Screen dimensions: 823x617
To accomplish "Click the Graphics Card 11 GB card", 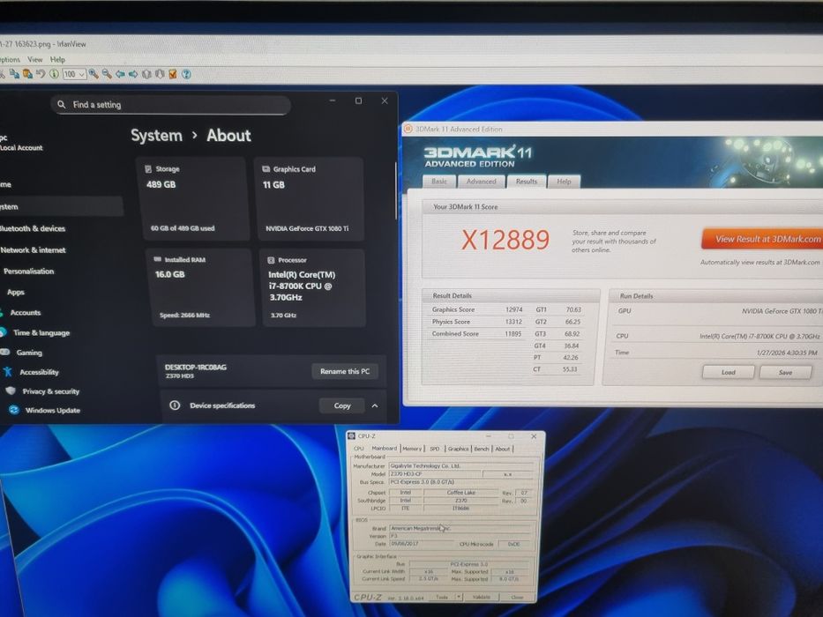I will click(x=309, y=199).
